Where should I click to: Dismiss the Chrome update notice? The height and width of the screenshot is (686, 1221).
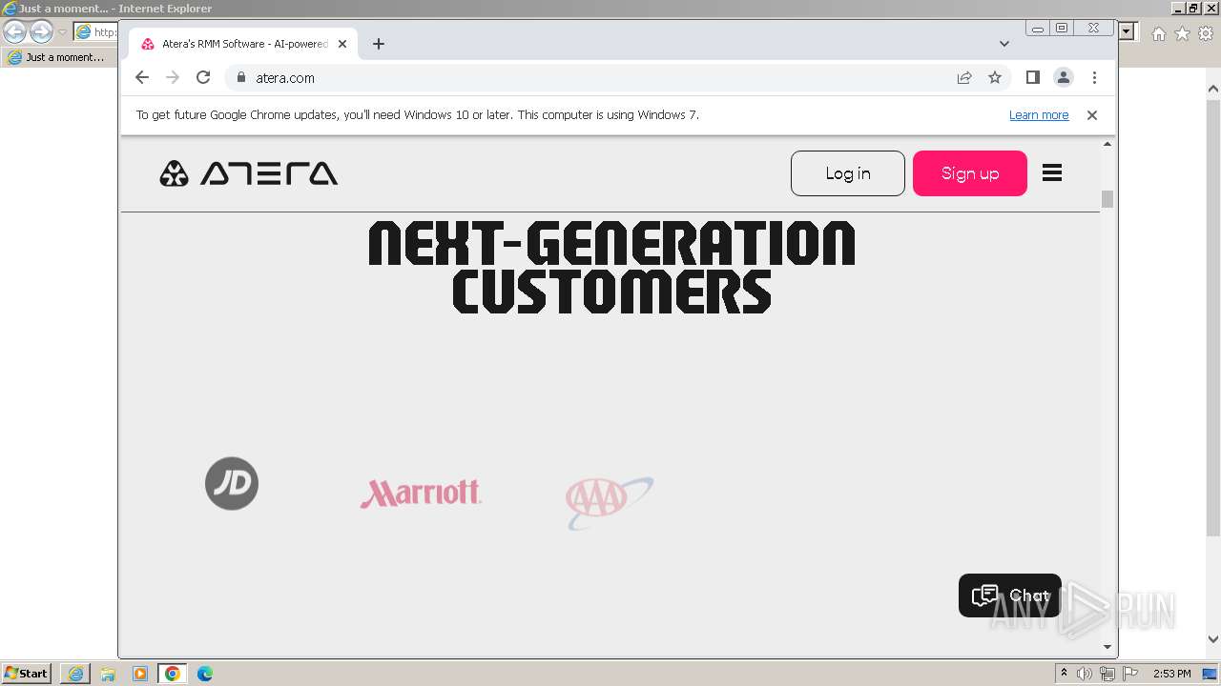pos(1092,115)
